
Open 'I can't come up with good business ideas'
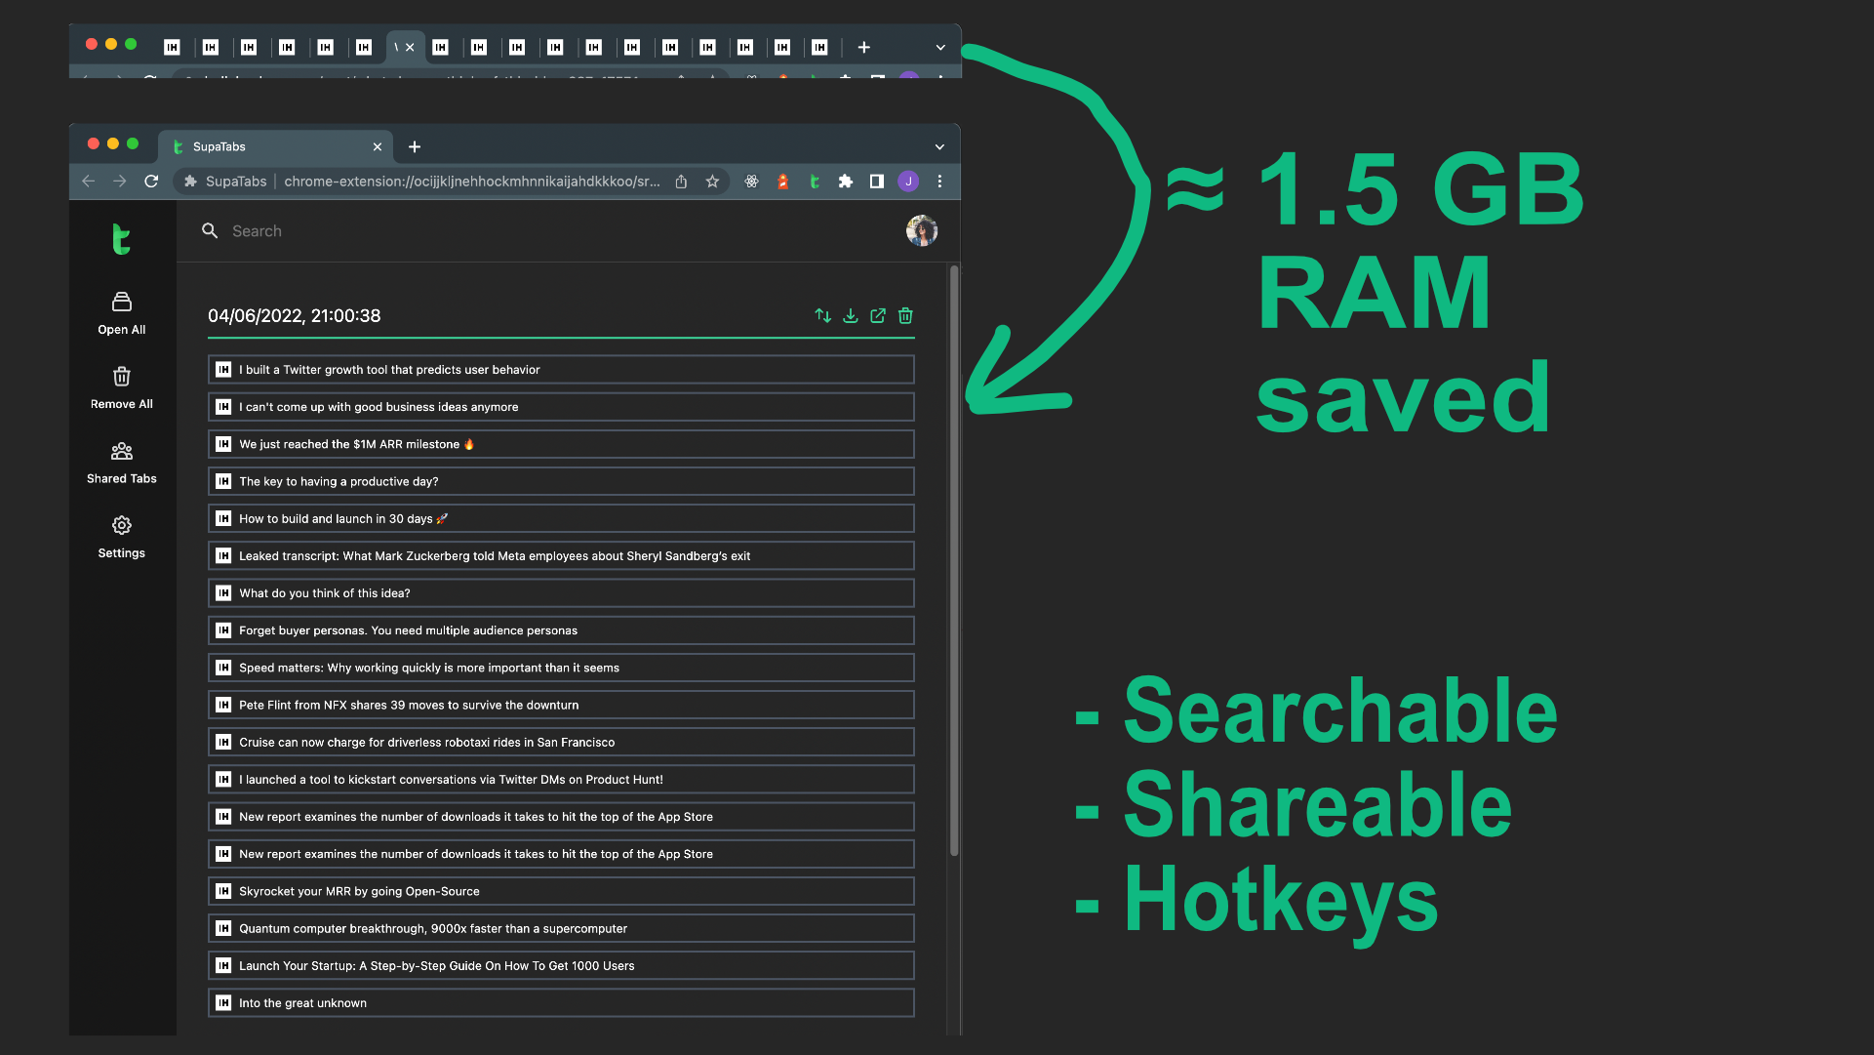pyautogui.click(x=561, y=407)
